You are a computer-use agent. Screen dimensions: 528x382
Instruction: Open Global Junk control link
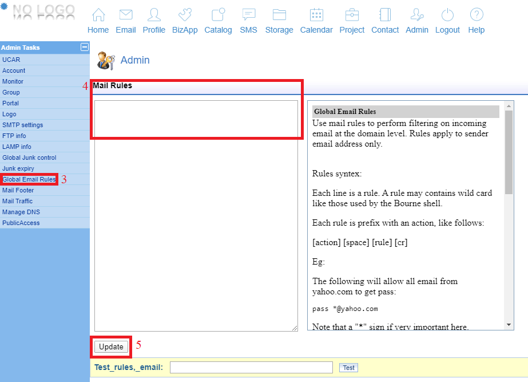click(x=29, y=157)
